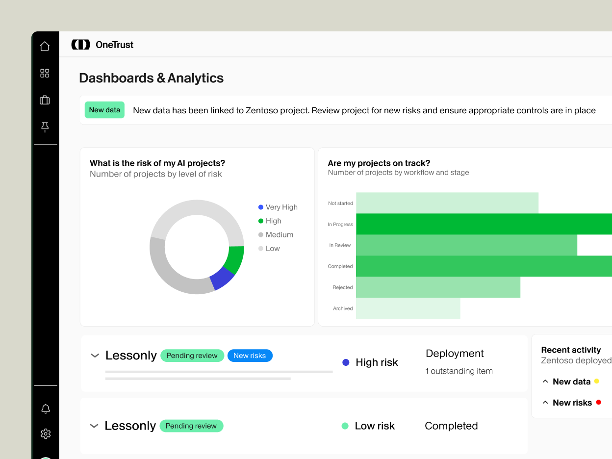Open settings with the gear icon
The height and width of the screenshot is (459, 612).
[x=45, y=434]
